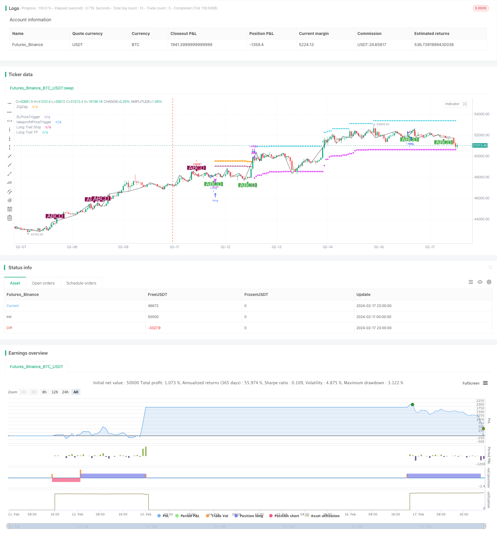The height and width of the screenshot is (537, 497).
Task: Select the Futures_Binance_BTC_USDT:swap ticker tab
Action: pos(42,88)
